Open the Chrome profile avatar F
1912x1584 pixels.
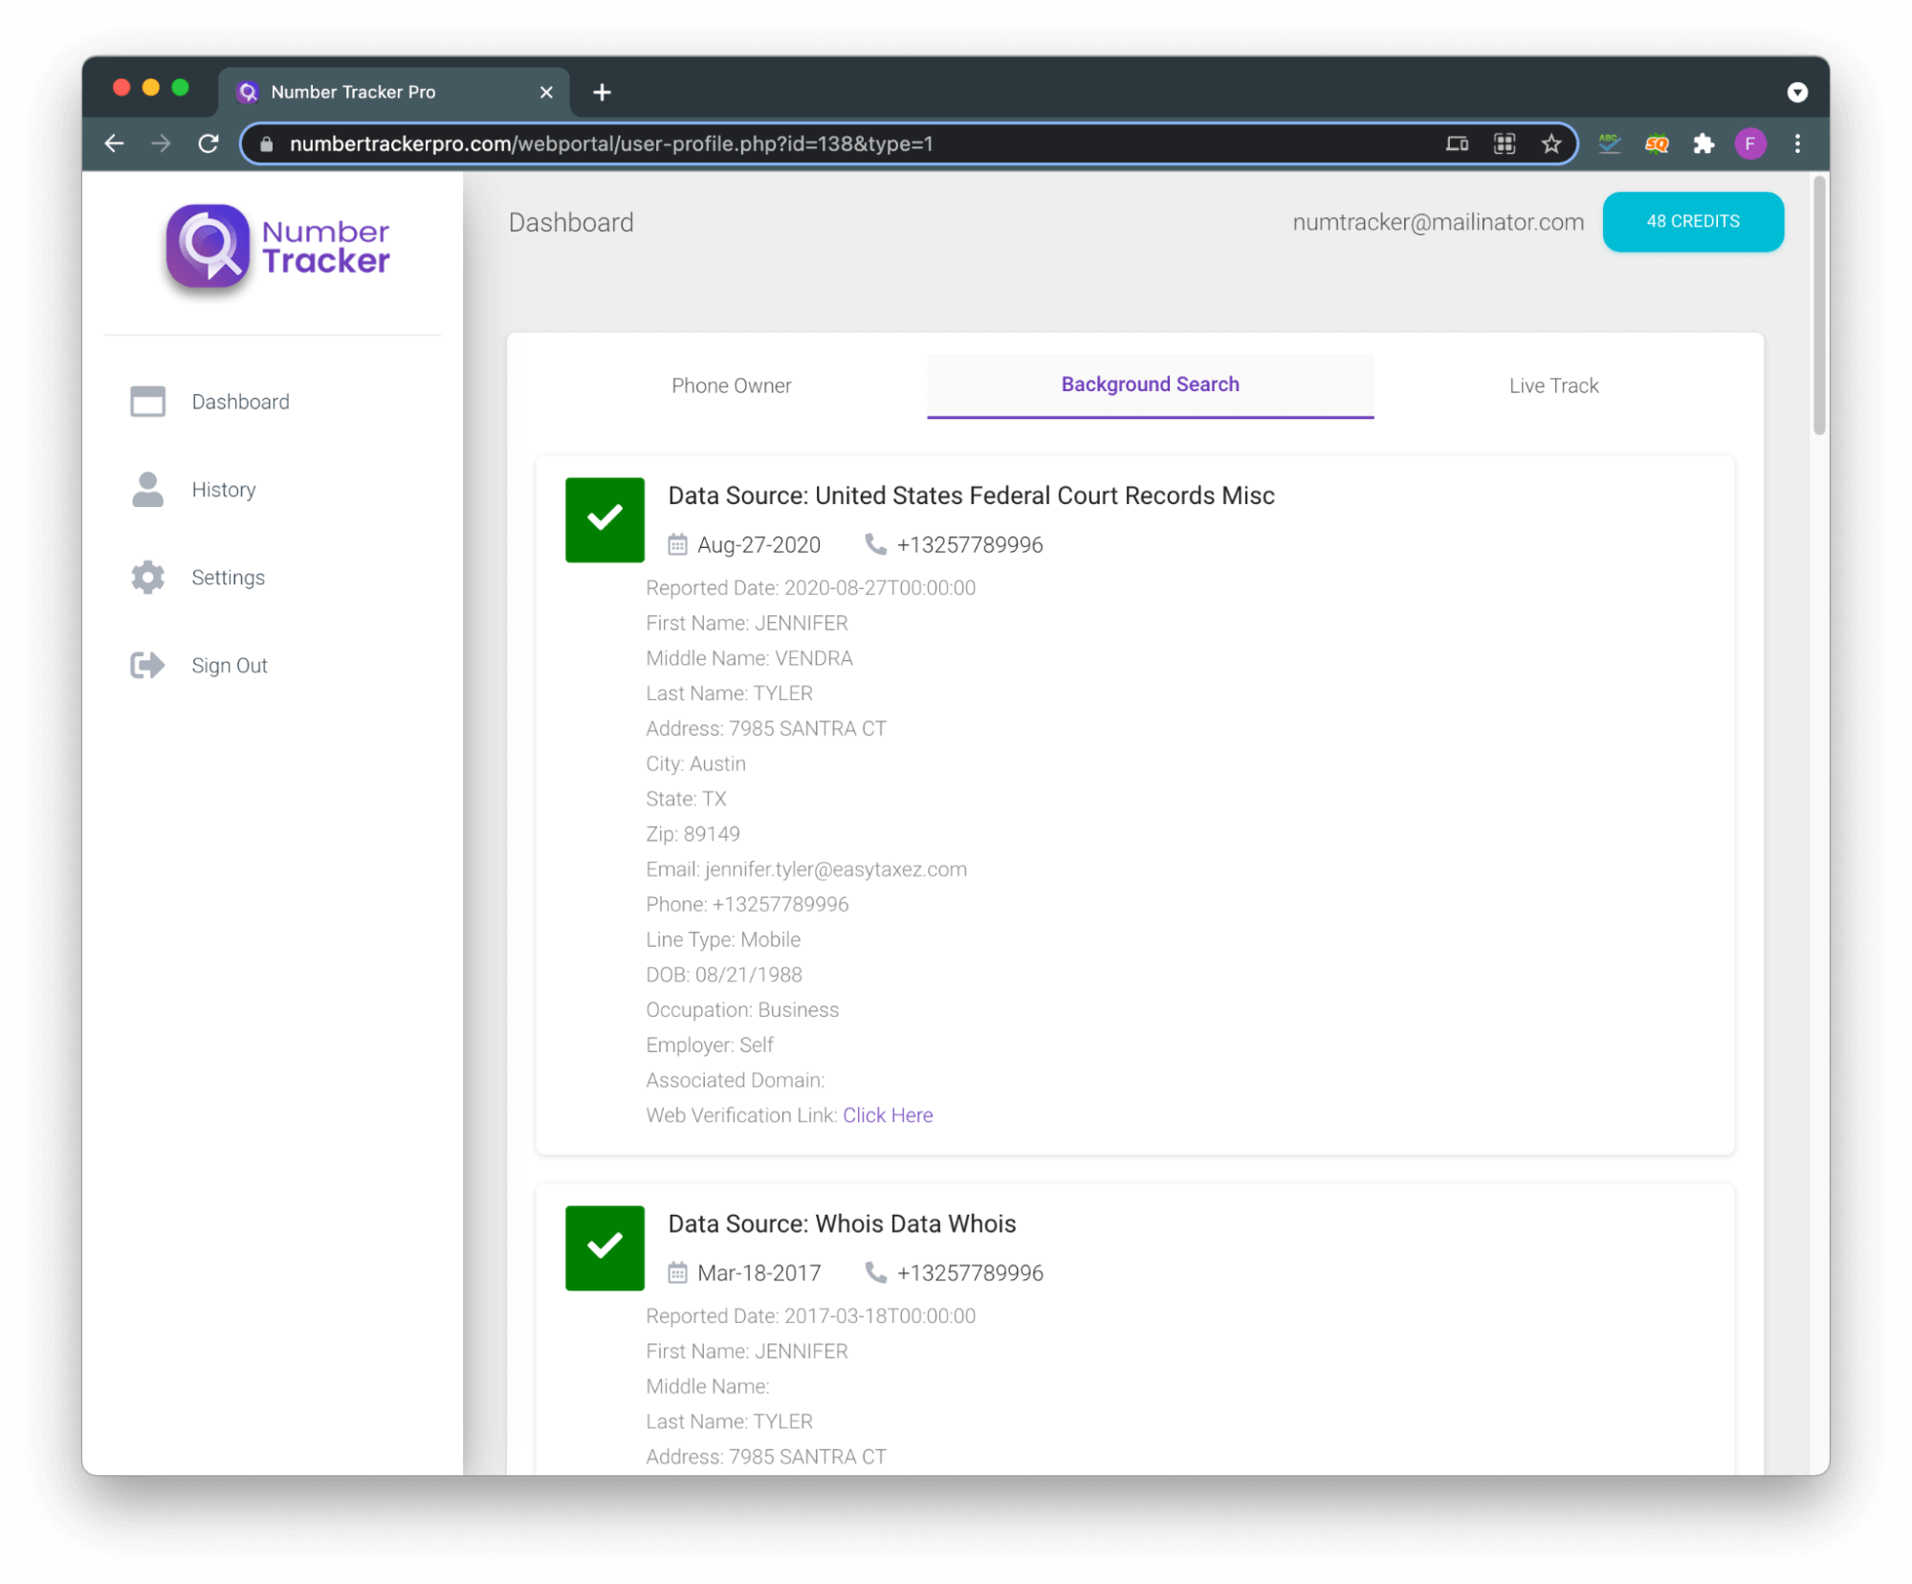coord(1749,143)
